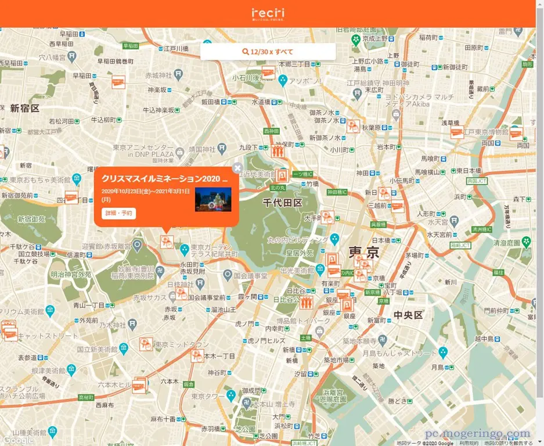This screenshot has height=446, width=544.
Task: Click the 九段下 station label
Action: point(248,148)
